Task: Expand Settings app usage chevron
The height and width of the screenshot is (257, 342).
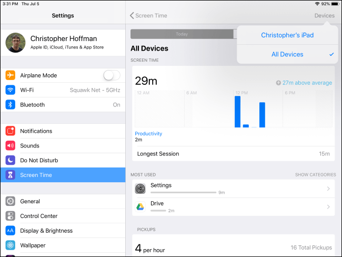Action: 328,189
